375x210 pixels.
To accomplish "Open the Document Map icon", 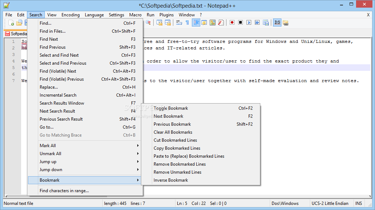I will (213, 23).
